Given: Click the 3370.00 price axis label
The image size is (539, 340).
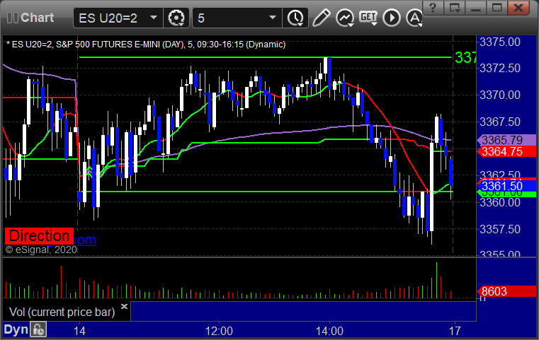Looking at the screenshot, I should coord(500,95).
